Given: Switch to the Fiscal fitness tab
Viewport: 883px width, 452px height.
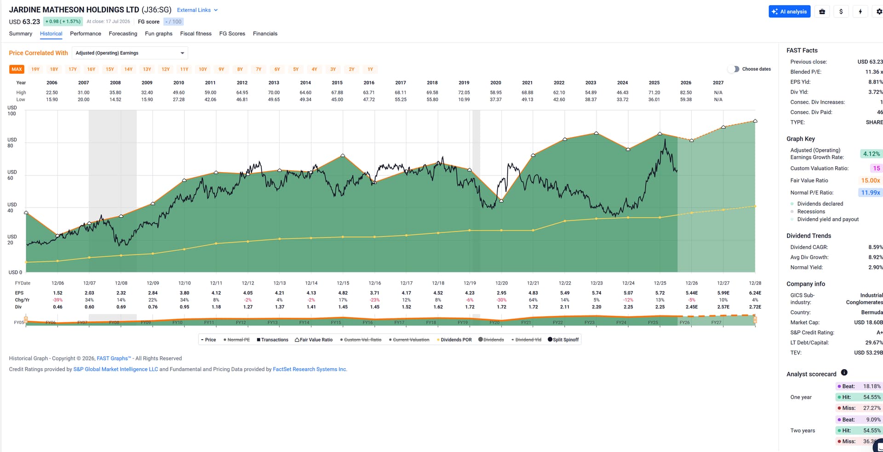Looking at the screenshot, I should tap(196, 34).
